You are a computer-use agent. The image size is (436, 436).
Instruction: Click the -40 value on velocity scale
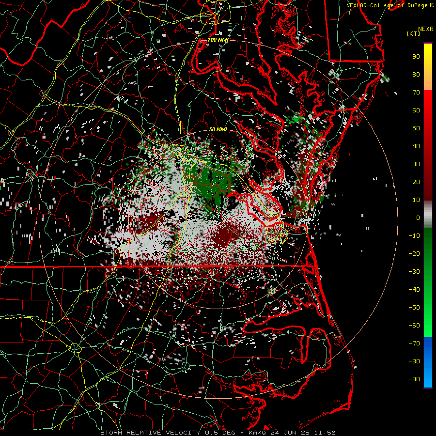coord(414,290)
